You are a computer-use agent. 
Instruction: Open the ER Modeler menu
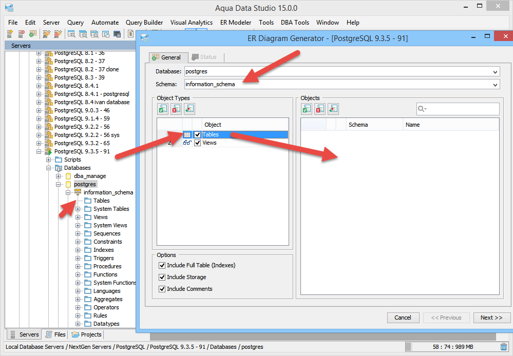(236, 23)
